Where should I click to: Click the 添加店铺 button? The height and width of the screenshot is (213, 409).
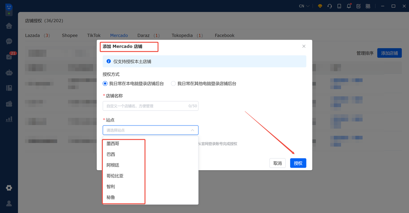point(390,53)
